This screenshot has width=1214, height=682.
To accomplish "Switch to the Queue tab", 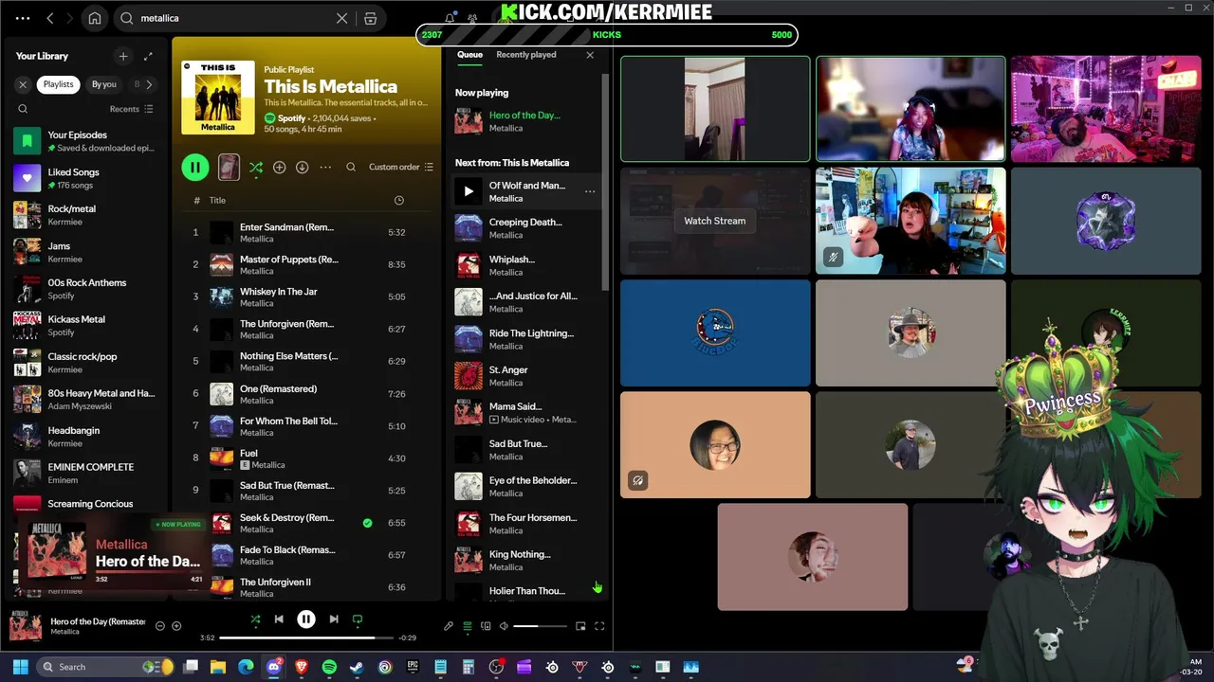I will [x=469, y=55].
